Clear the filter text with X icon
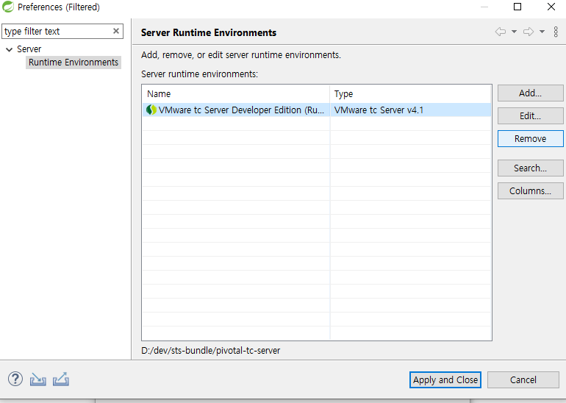Screen dimensions: 566x403 click(116, 31)
